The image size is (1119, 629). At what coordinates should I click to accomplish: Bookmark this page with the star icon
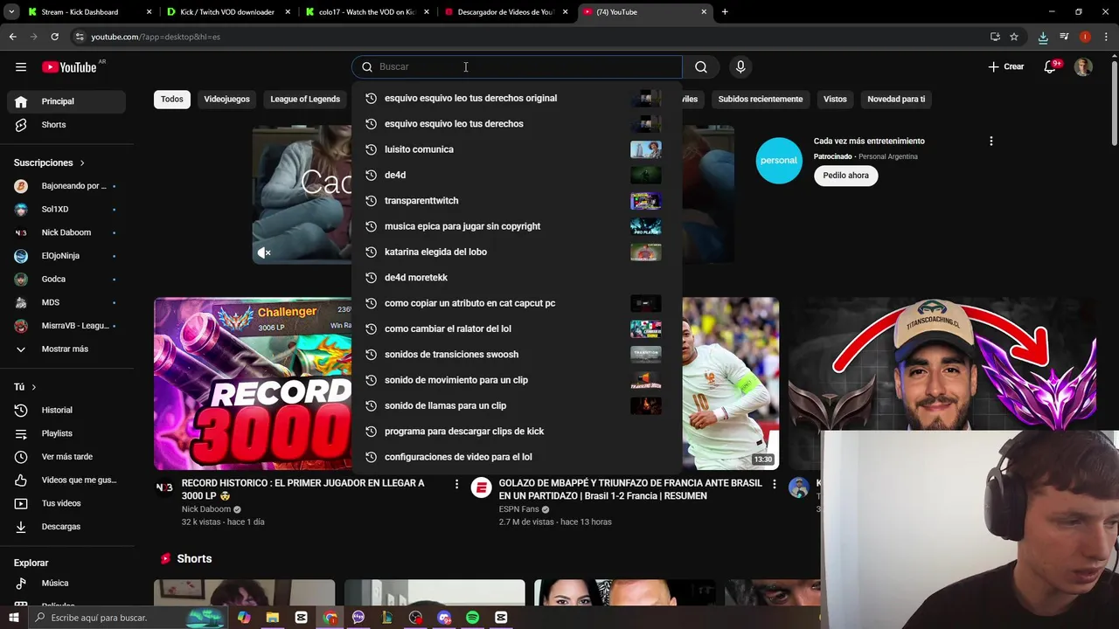click(1014, 37)
